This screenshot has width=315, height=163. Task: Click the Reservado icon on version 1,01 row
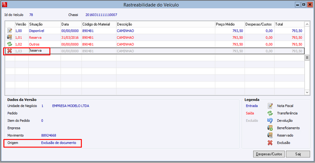[9, 37]
